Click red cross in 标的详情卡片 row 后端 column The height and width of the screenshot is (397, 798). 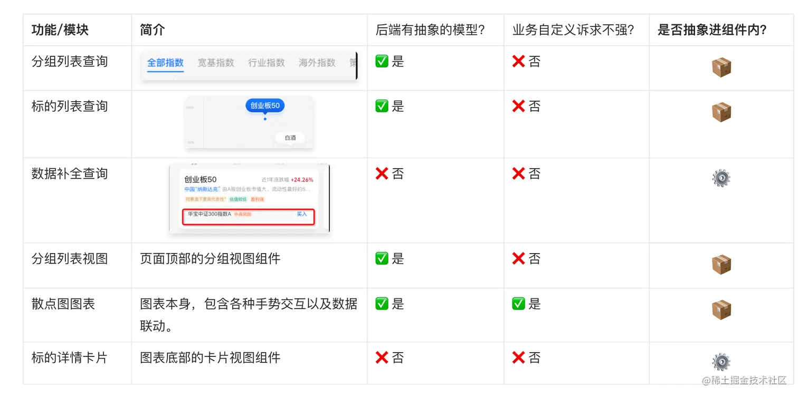point(382,357)
